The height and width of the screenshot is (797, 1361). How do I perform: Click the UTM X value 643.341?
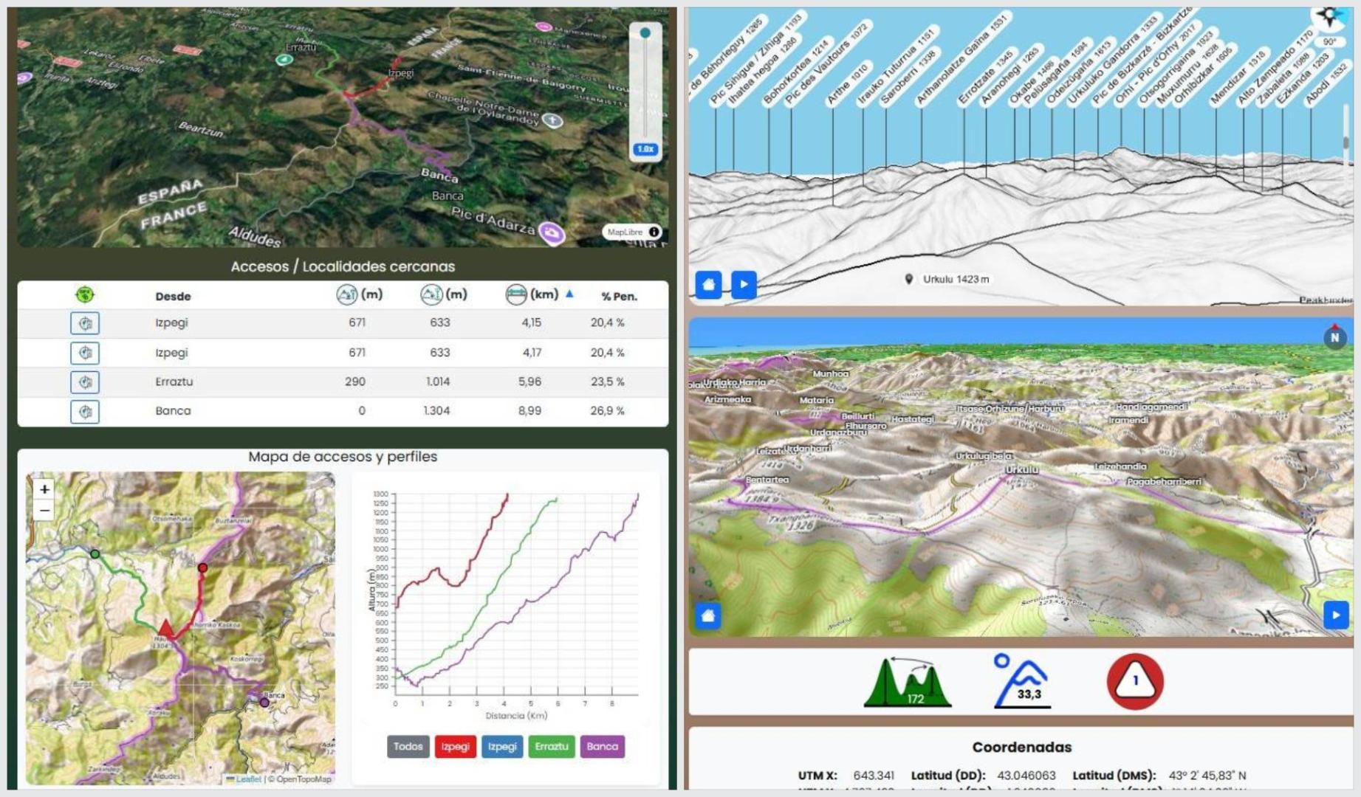(x=874, y=776)
